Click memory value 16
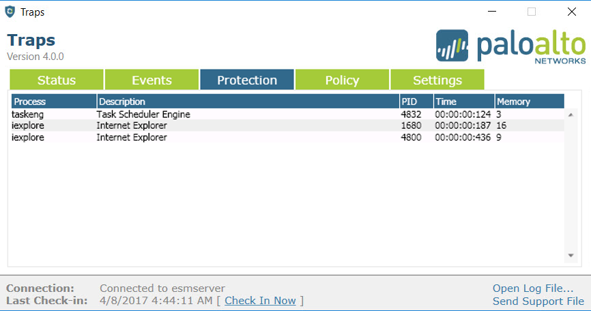The height and width of the screenshot is (311, 591). [x=501, y=125]
